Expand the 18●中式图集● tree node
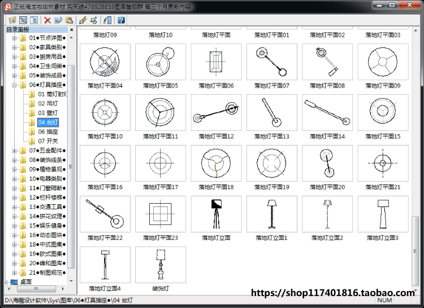This screenshot has height=308, width=424. click(x=14, y=245)
